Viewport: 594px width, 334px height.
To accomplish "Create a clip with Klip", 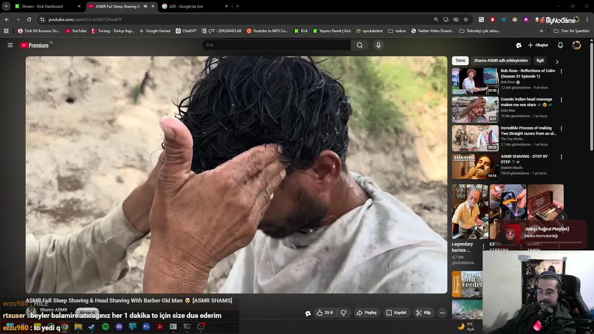I will [423, 313].
